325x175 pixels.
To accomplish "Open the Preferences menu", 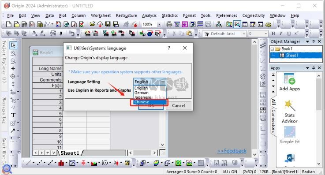I will click(x=227, y=15).
